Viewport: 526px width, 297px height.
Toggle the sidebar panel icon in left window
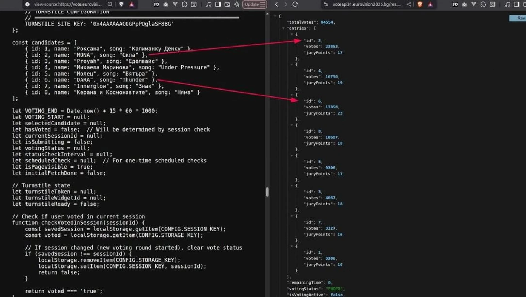point(218,4)
